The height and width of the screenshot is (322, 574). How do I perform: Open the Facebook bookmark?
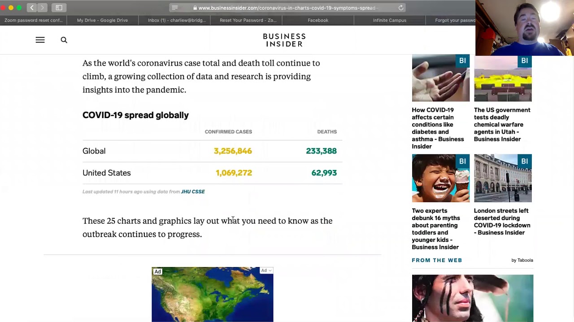click(x=318, y=20)
